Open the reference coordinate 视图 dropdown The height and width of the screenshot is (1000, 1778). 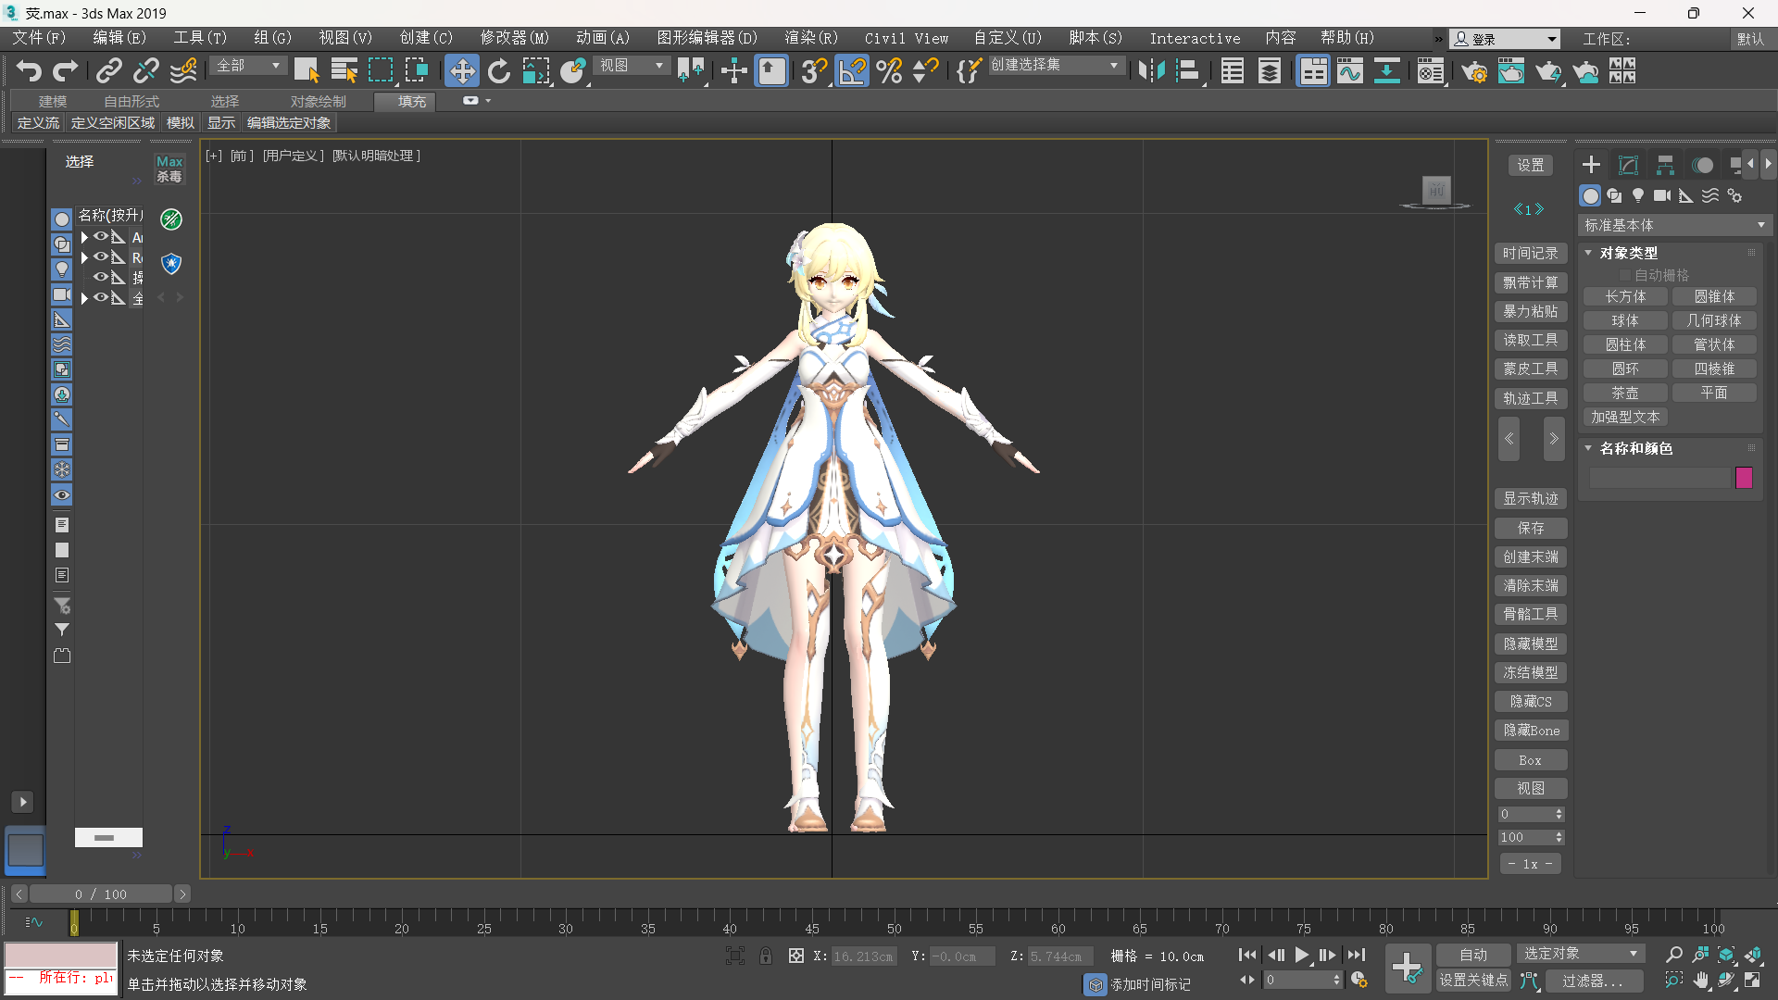632,66
